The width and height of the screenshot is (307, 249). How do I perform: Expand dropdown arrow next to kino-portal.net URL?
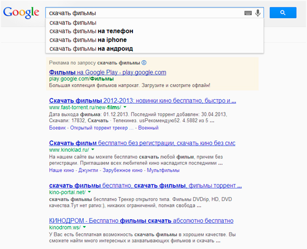(x=89, y=192)
